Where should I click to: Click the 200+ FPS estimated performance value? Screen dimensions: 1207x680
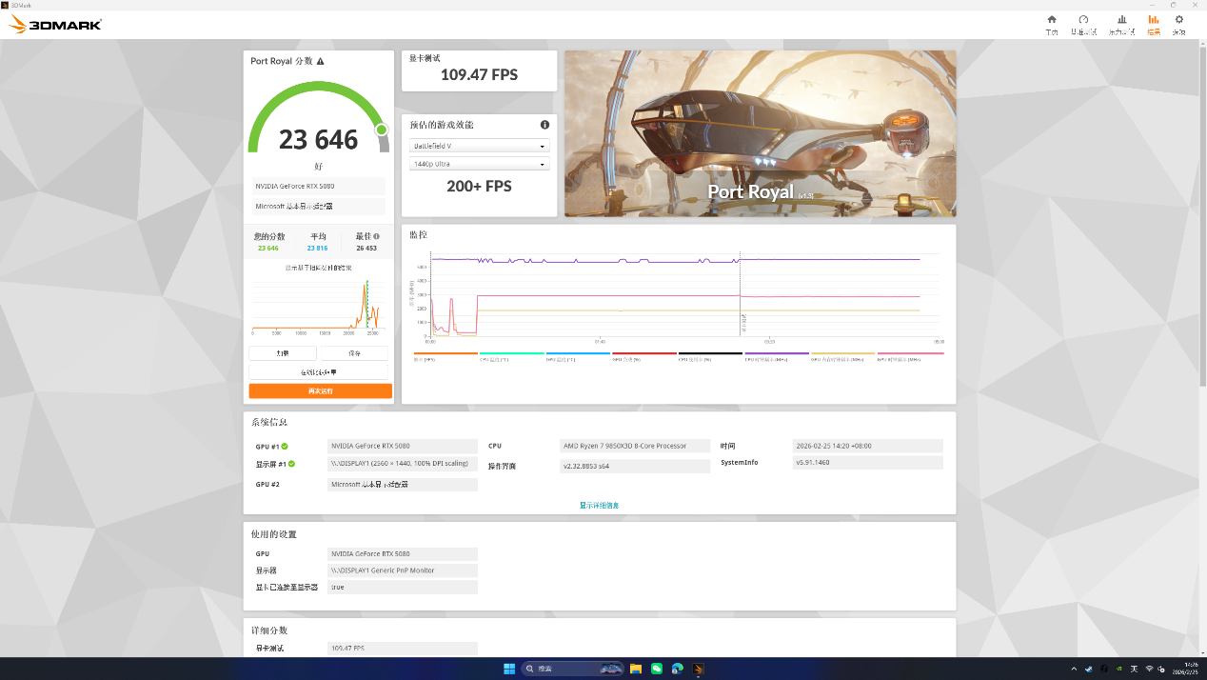pyautogui.click(x=479, y=187)
